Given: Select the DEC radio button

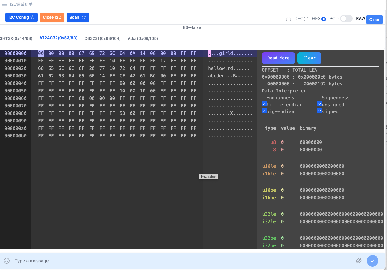Looking at the screenshot, I should [289, 19].
